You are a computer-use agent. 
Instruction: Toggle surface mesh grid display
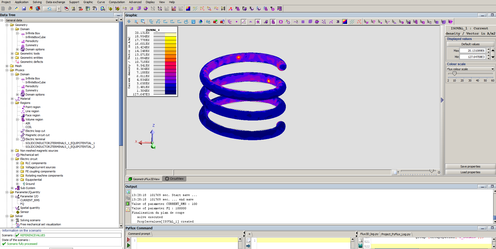coord(303,22)
